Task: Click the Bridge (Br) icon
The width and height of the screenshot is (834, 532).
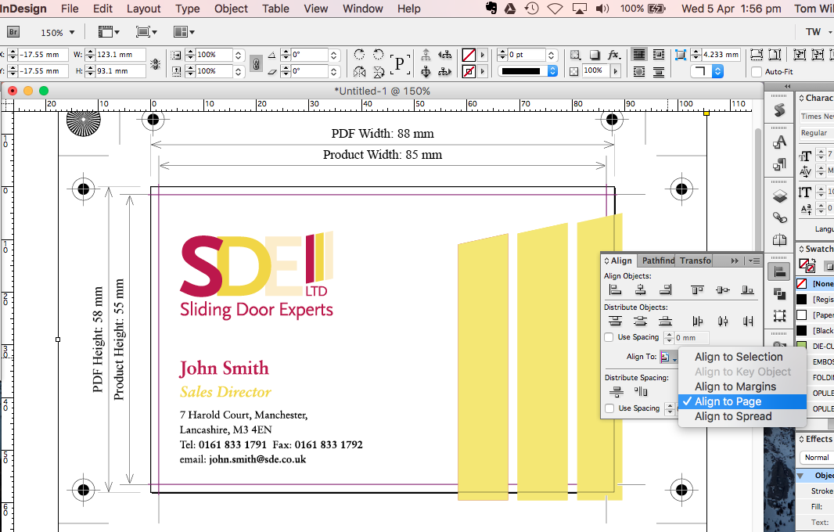Action: click(x=13, y=32)
